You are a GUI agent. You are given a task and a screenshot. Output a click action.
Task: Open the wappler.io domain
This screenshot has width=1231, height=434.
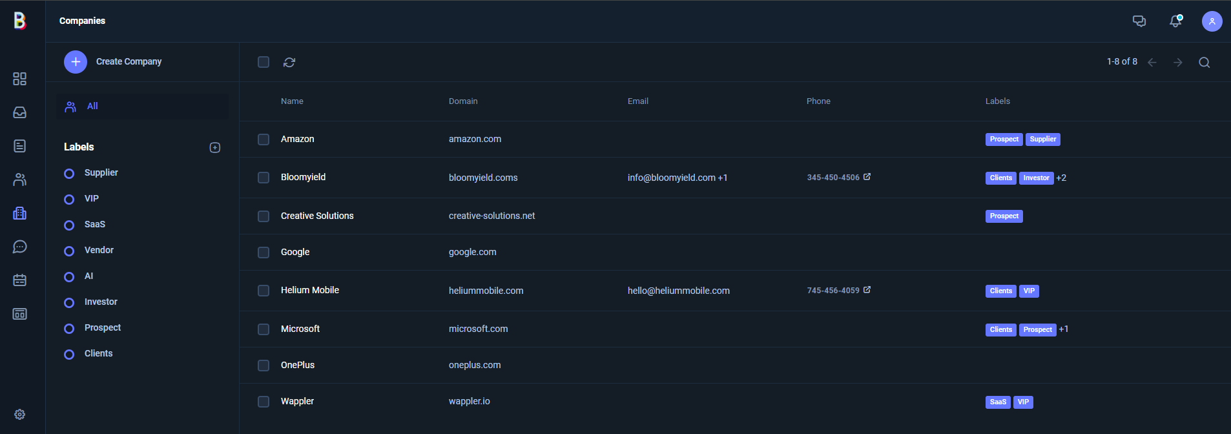click(470, 402)
